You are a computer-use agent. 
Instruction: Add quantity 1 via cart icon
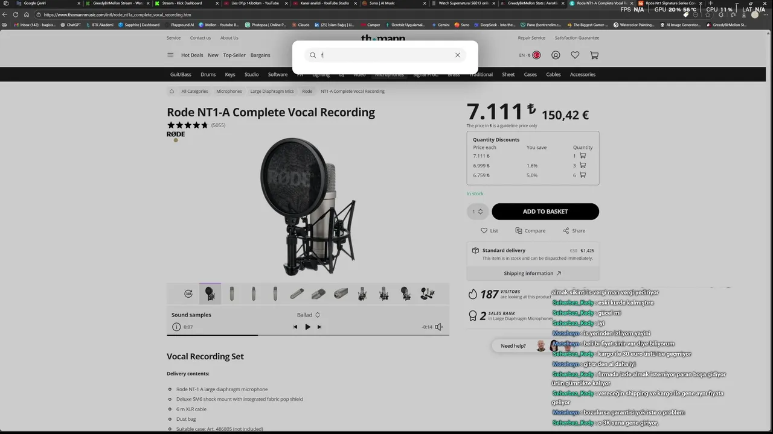(583, 156)
